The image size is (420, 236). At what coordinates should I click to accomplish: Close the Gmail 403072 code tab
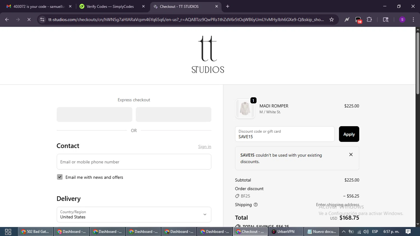[x=70, y=6]
